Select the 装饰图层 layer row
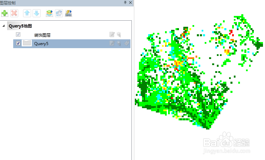Viewport: 265px width, 160px height. pos(42,35)
